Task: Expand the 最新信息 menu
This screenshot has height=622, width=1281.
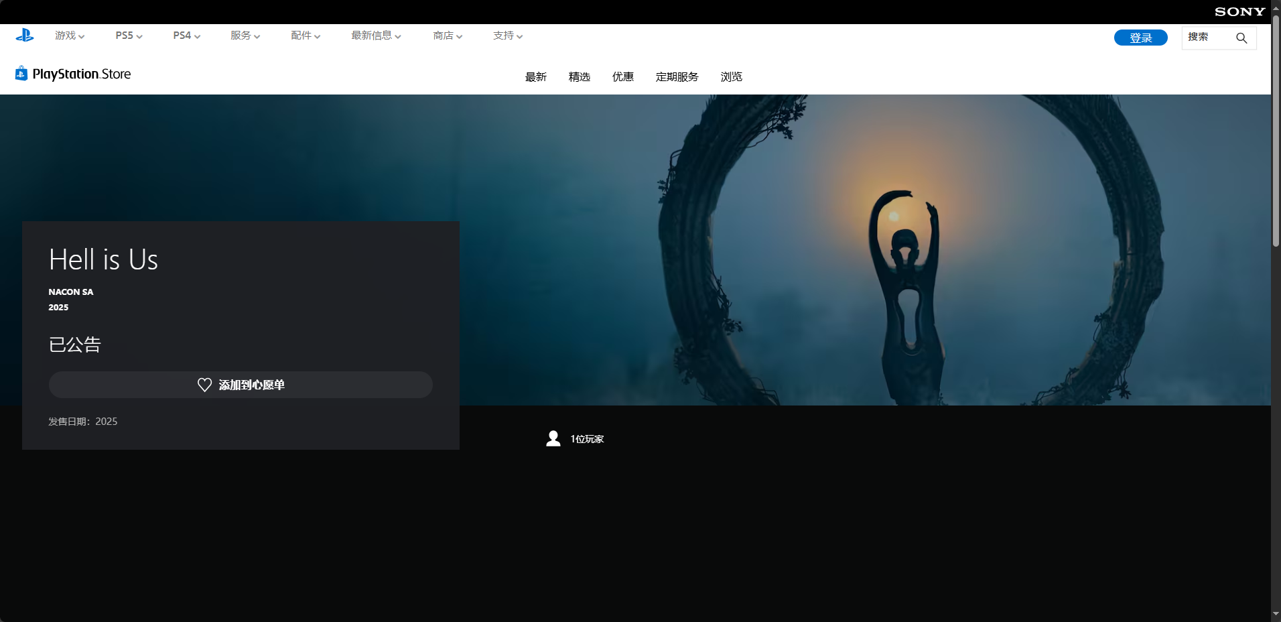Action: pos(376,36)
